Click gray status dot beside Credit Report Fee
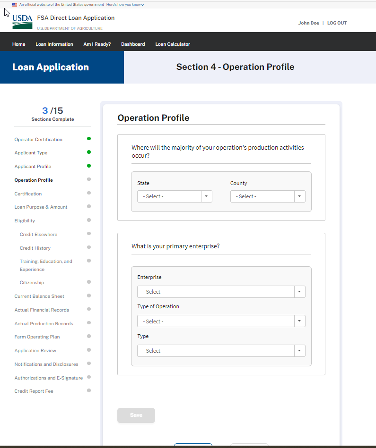The height and width of the screenshot is (448, 376). coord(89,390)
